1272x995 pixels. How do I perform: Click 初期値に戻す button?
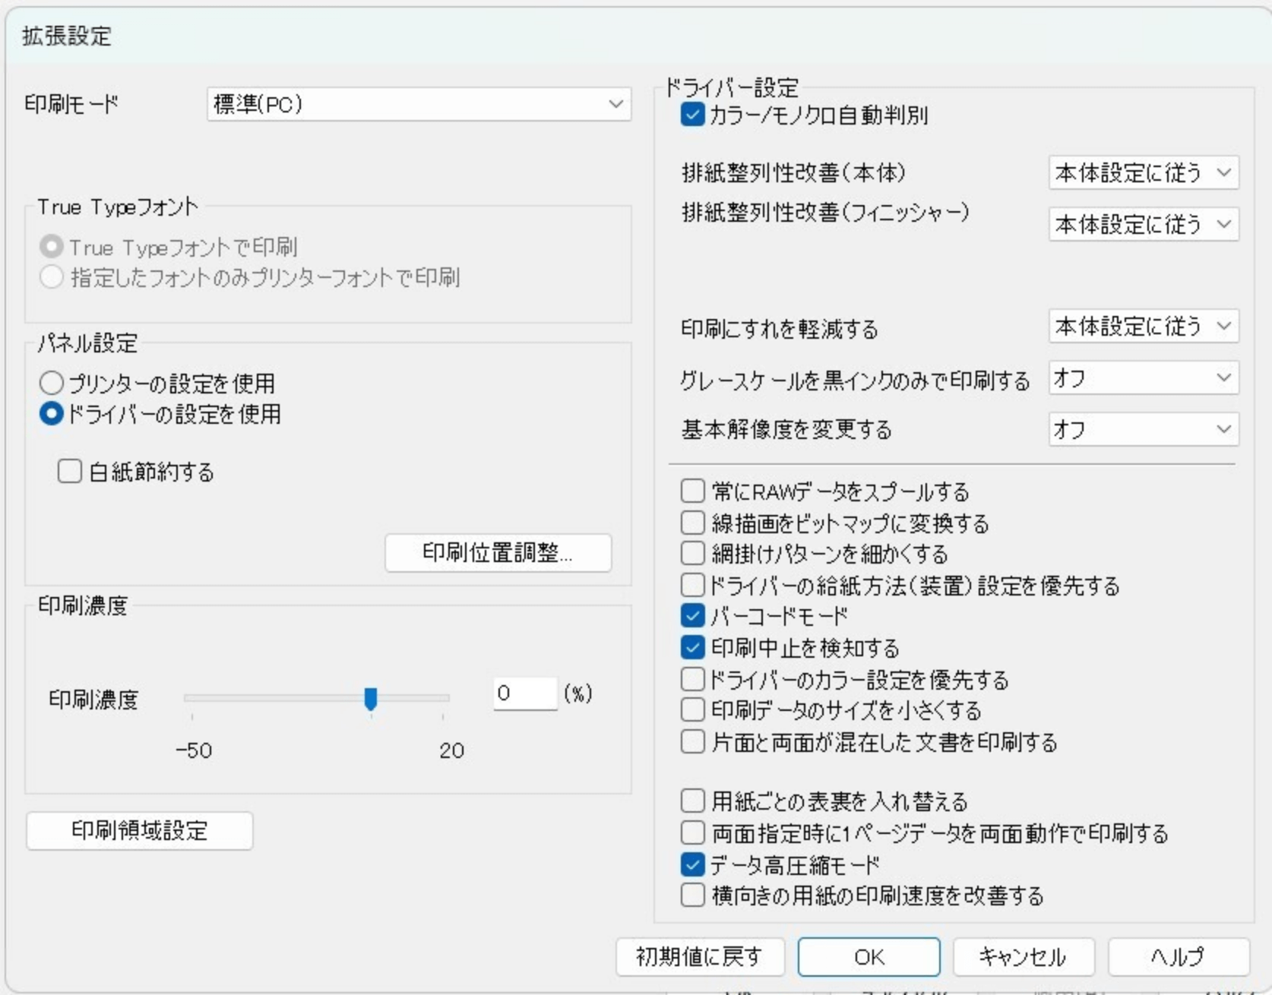699,957
